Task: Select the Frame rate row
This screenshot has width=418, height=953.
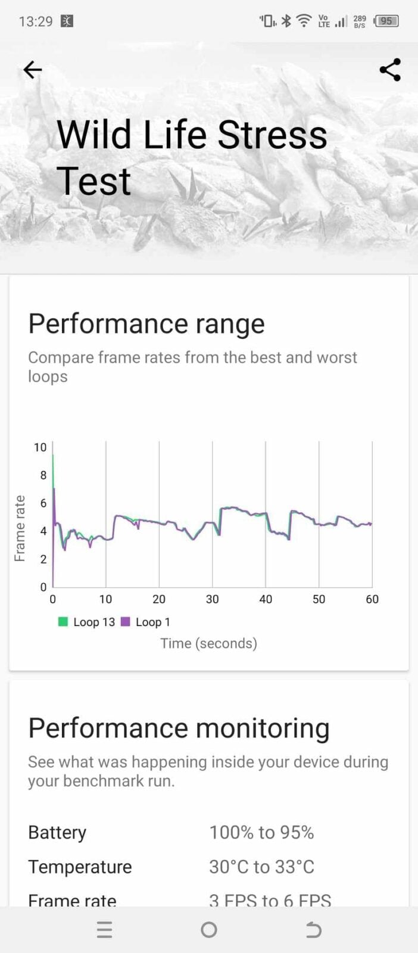Action: point(209,899)
